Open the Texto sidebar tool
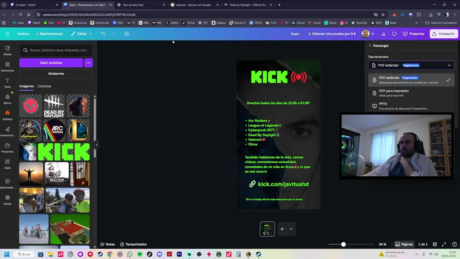Viewport: 460px width, 259px height. point(8,83)
